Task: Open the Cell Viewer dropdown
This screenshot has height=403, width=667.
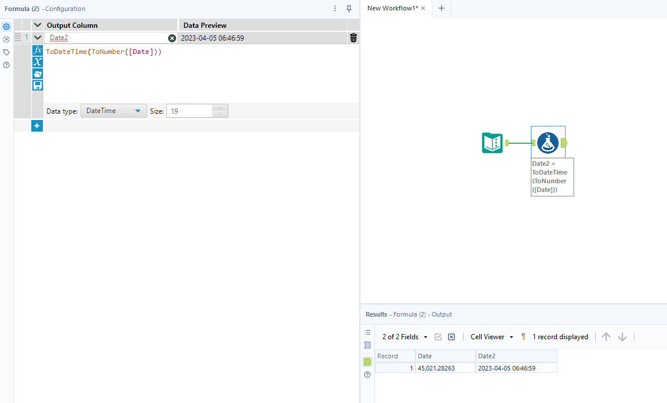Action: 492,336
